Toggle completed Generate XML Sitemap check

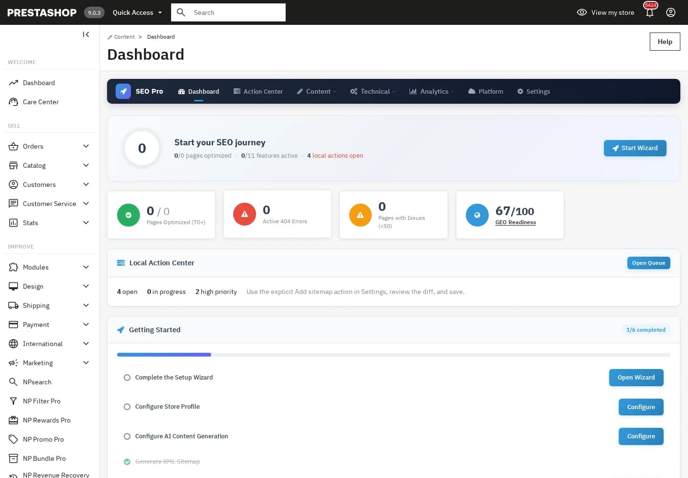pyautogui.click(x=127, y=462)
